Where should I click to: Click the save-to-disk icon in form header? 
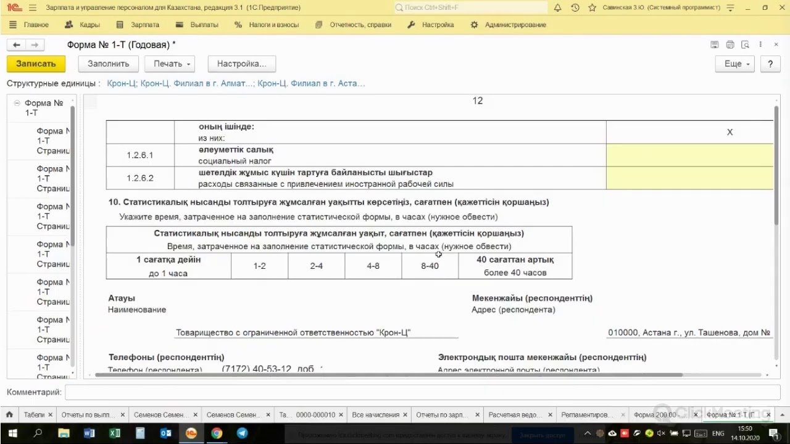(714, 45)
